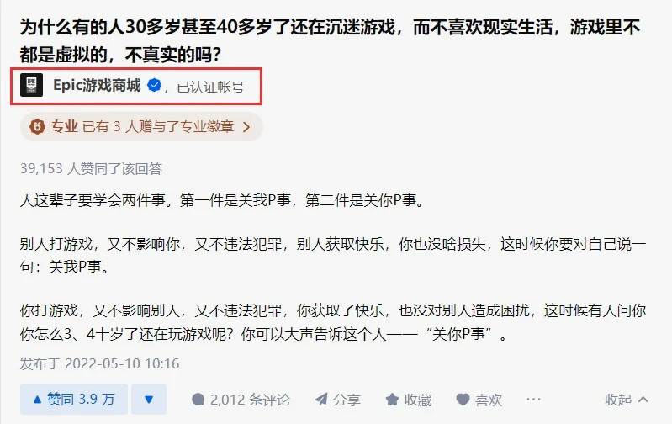The image size is (672, 424).
Task: Click the 收藏 favorites label
Action: [x=418, y=400]
